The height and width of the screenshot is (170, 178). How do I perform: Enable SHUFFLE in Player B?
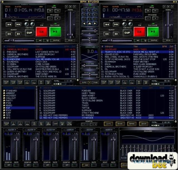click(x=153, y=40)
